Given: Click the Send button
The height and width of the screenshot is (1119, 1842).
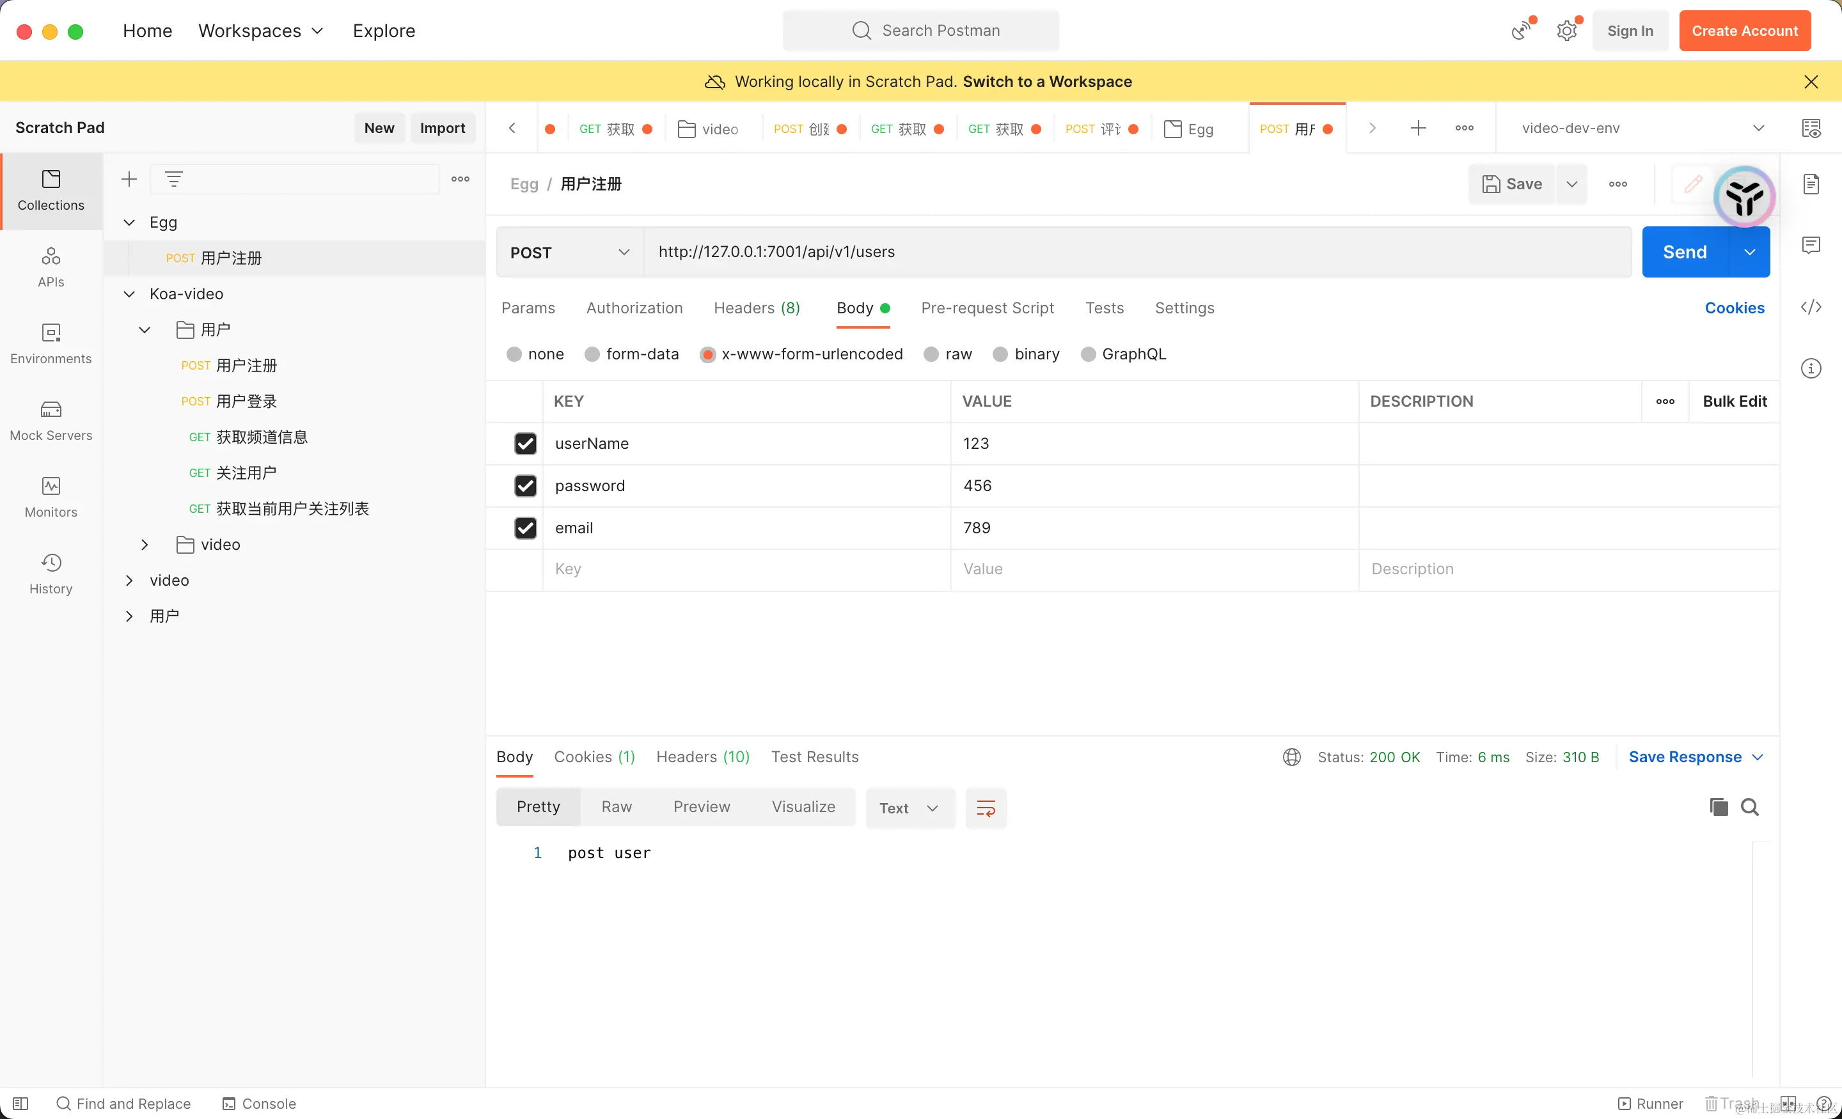Looking at the screenshot, I should [x=1685, y=253].
